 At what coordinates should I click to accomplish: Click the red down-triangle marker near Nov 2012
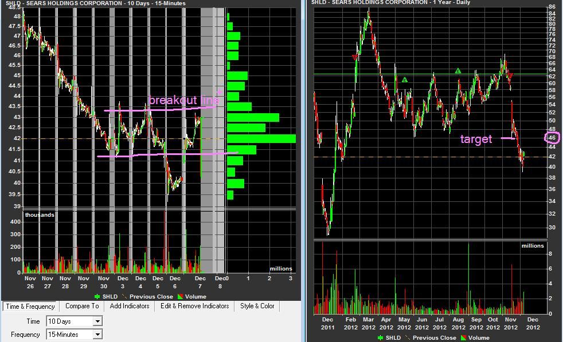tap(510, 75)
